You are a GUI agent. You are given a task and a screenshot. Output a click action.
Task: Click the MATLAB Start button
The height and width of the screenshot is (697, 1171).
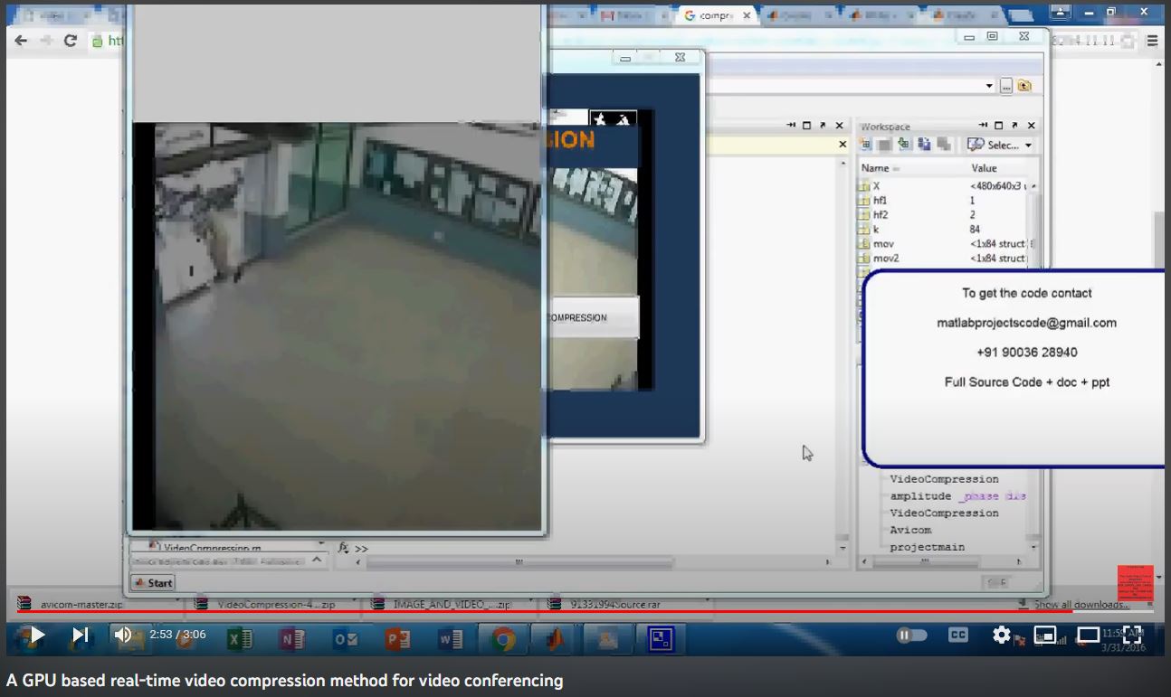pos(152,583)
